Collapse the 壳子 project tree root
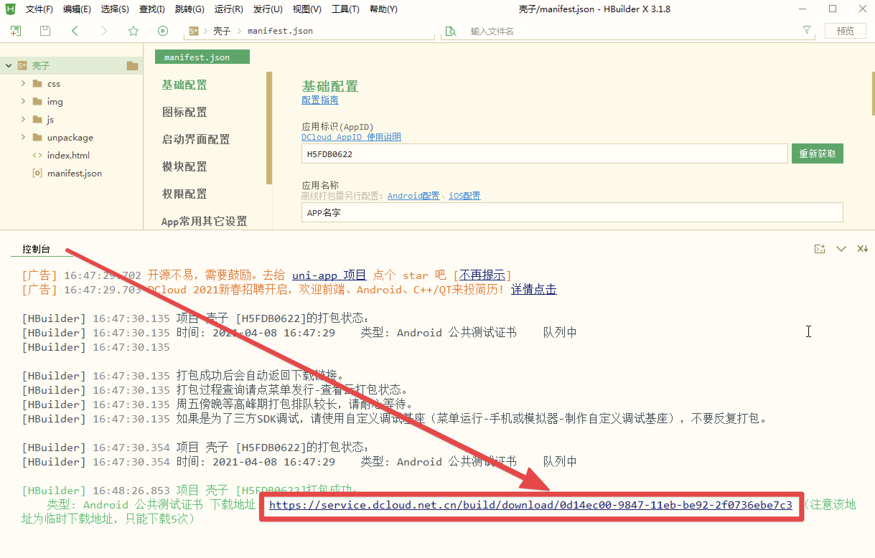 9,66
